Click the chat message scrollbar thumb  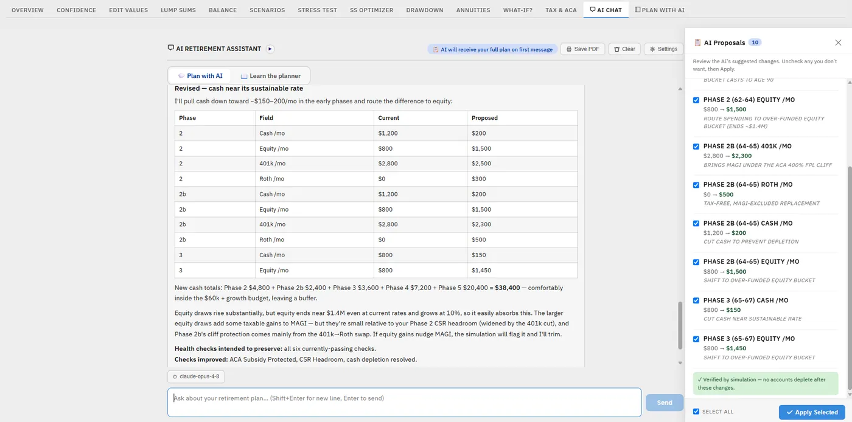coord(680,325)
